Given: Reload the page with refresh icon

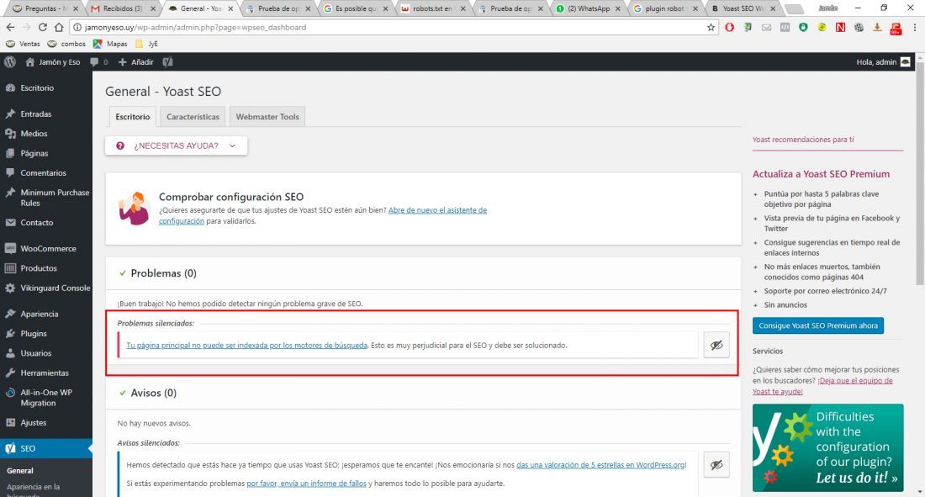Looking at the screenshot, I should (x=43, y=27).
